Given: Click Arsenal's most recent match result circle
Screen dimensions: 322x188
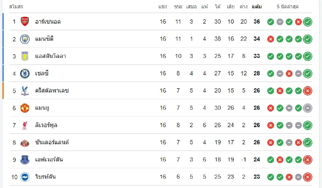Looking at the screenshot, I should point(308,22).
